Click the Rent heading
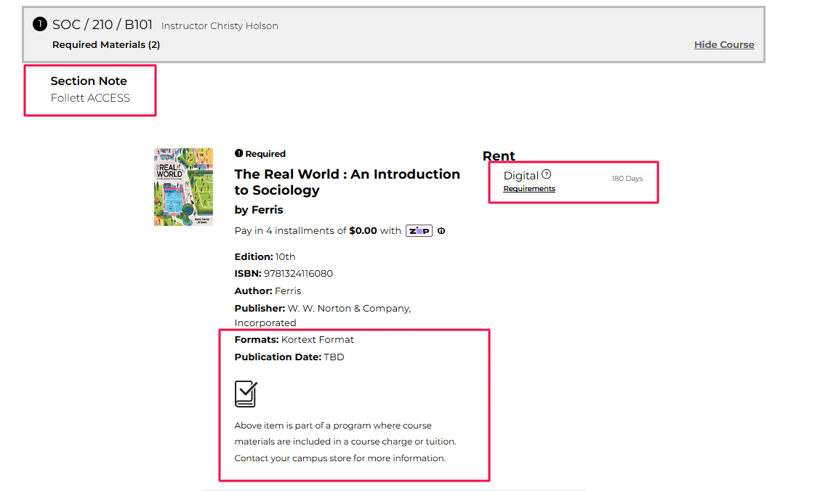The height and width of the screenshot is (491, 823). tap(499, 155)
